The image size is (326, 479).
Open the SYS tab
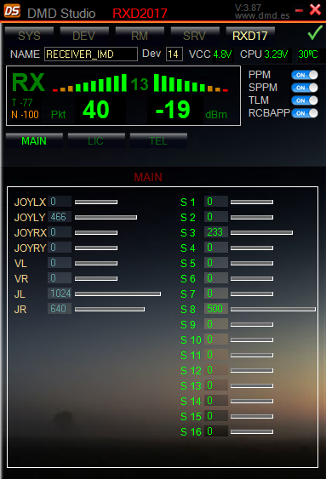29,35
